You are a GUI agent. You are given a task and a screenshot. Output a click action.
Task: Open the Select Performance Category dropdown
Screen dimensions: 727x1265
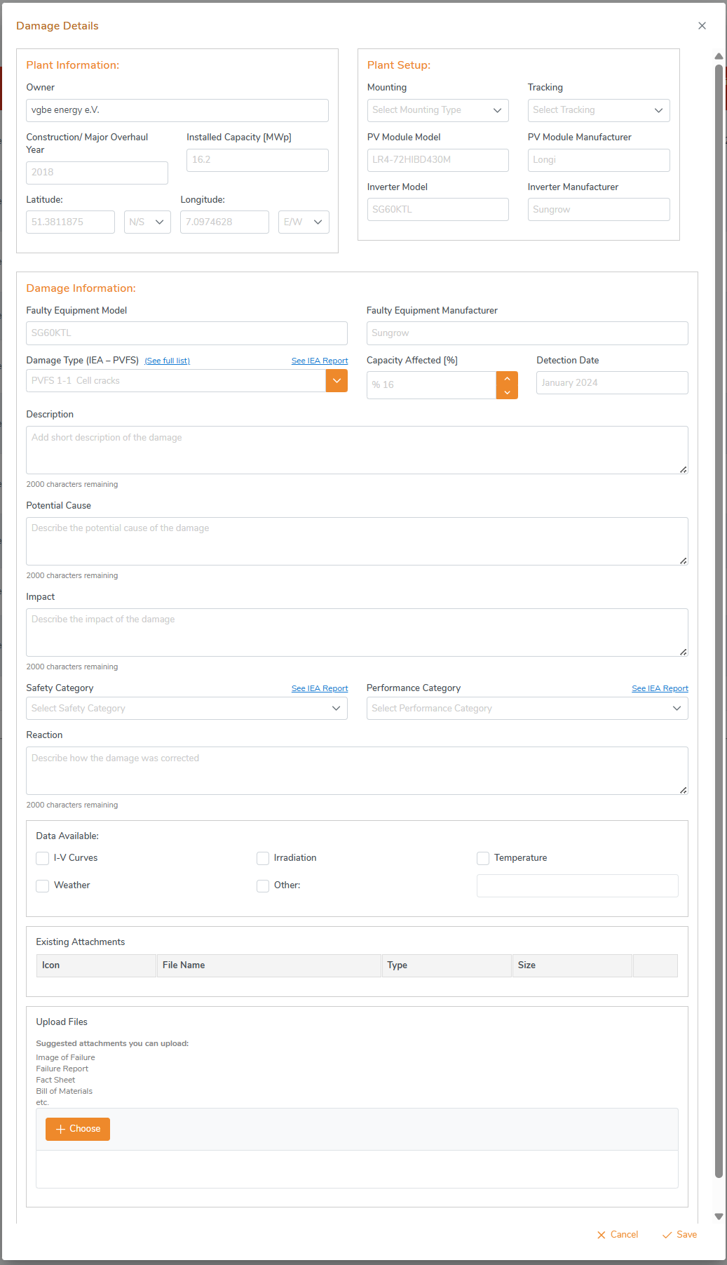pyautogui.click(x=527, y=709)
